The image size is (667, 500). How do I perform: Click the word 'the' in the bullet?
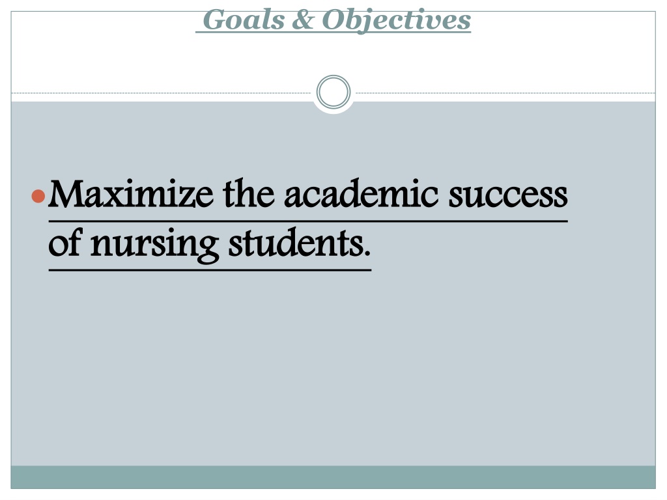[248, 194]
